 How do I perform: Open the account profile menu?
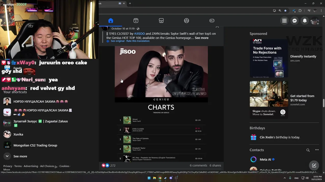coord(315,21)
